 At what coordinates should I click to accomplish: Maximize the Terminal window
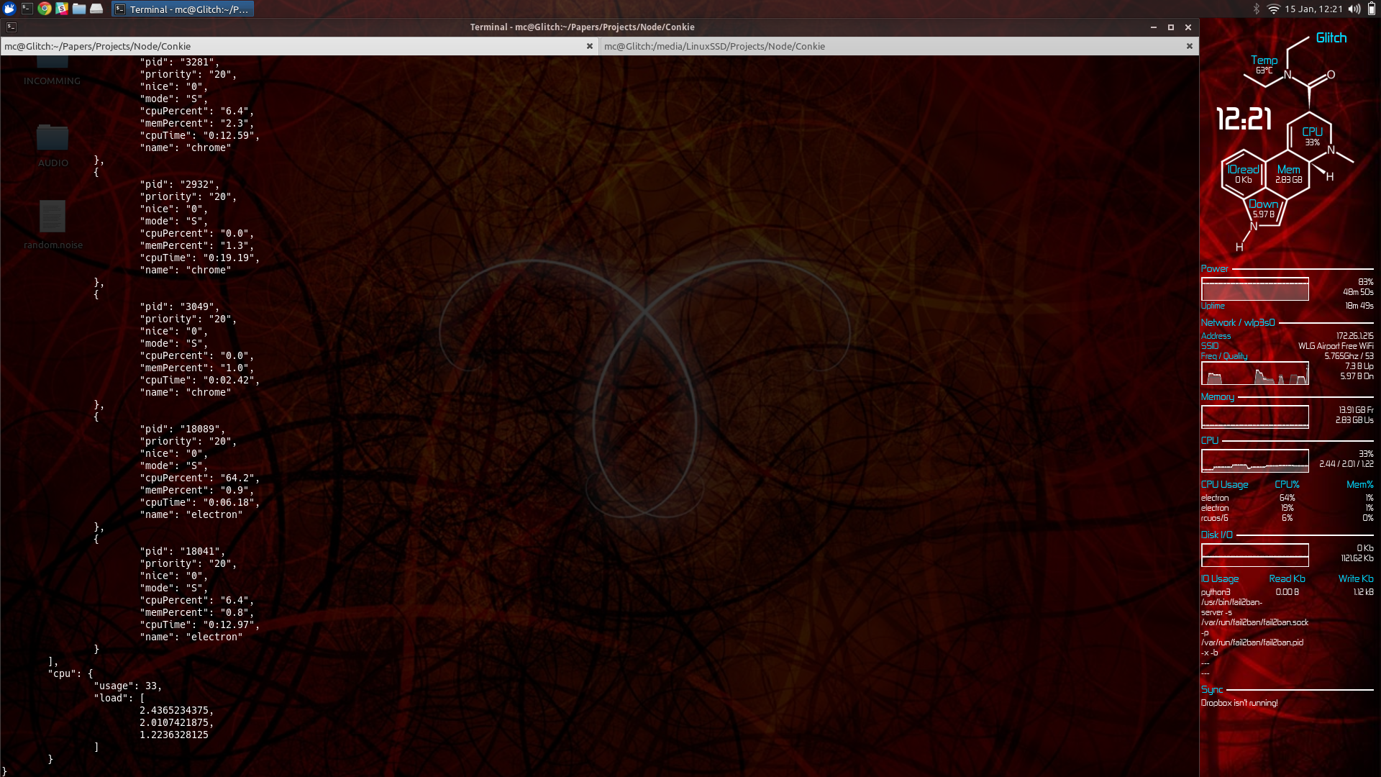[1171, 27]
